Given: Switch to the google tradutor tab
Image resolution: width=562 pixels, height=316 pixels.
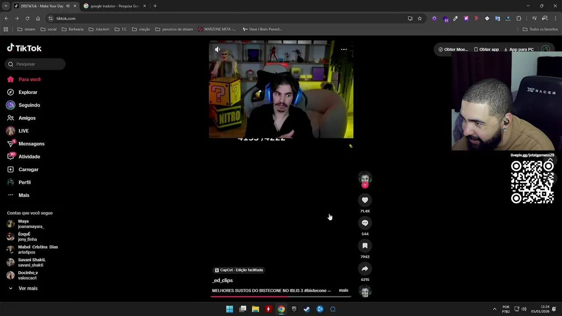Looking at the screenshot, I should coord(114,6).
